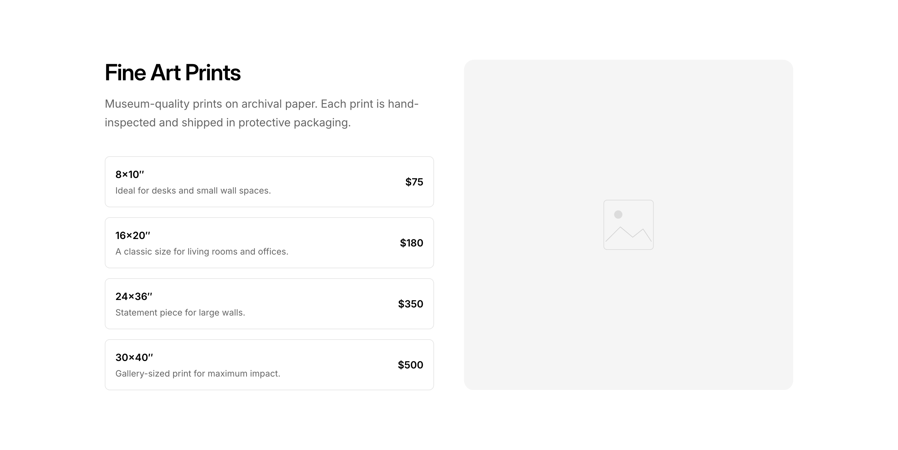Click "Ideal for desks and small wall spaces" text
Image resolution: width=898 pixels, height=450 pixels.
coord(193,190)
